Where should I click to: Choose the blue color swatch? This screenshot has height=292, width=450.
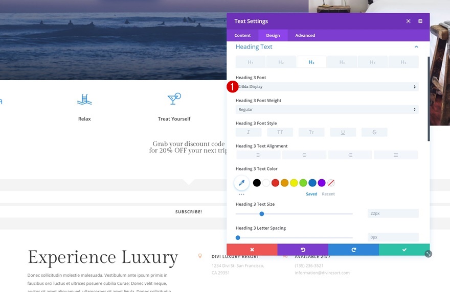pyautogui.click(x=312, y=183)
